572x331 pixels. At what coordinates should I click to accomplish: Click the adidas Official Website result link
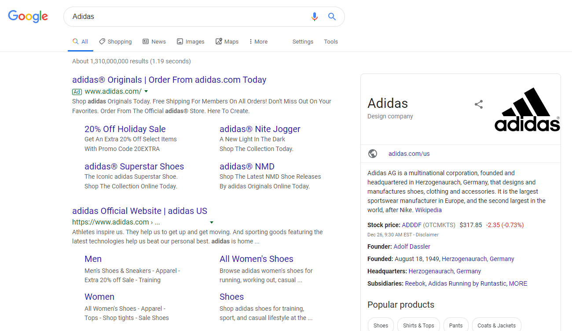(140, 211)
